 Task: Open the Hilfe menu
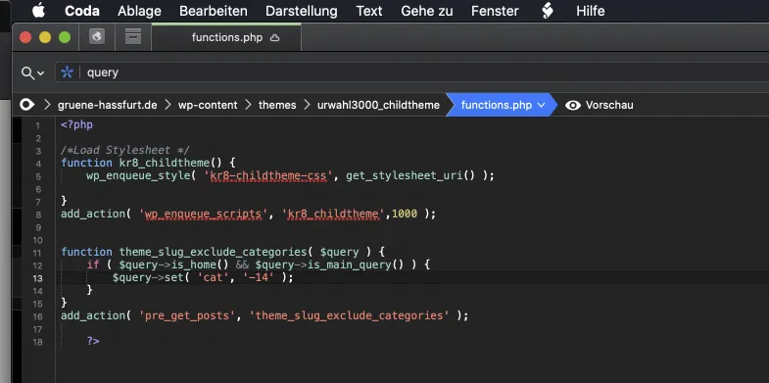(591, 11)
